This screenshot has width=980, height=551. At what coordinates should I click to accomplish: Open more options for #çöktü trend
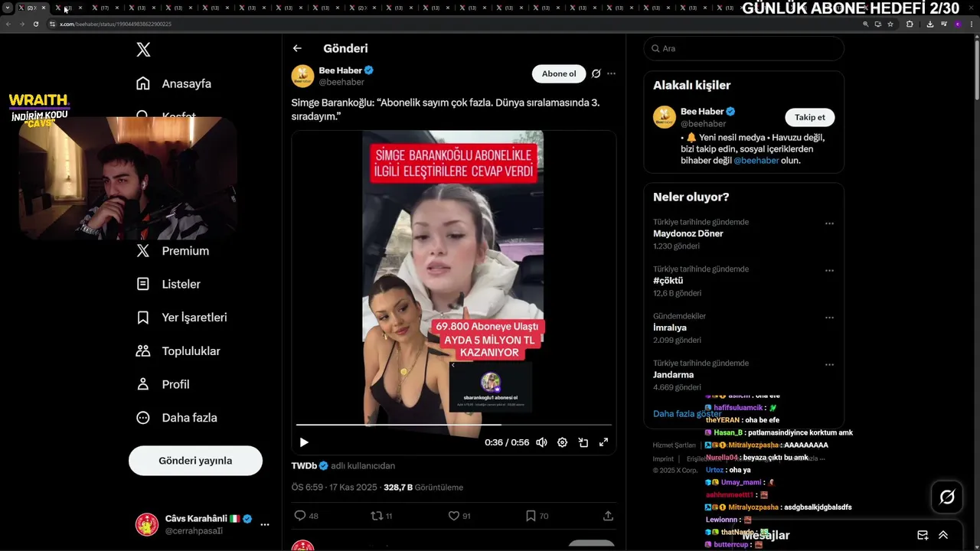coord(829,271)
